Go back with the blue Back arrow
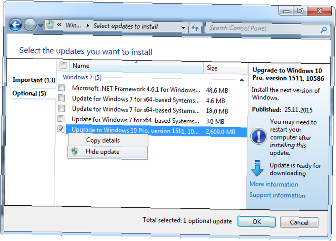 tap(15, 25)
